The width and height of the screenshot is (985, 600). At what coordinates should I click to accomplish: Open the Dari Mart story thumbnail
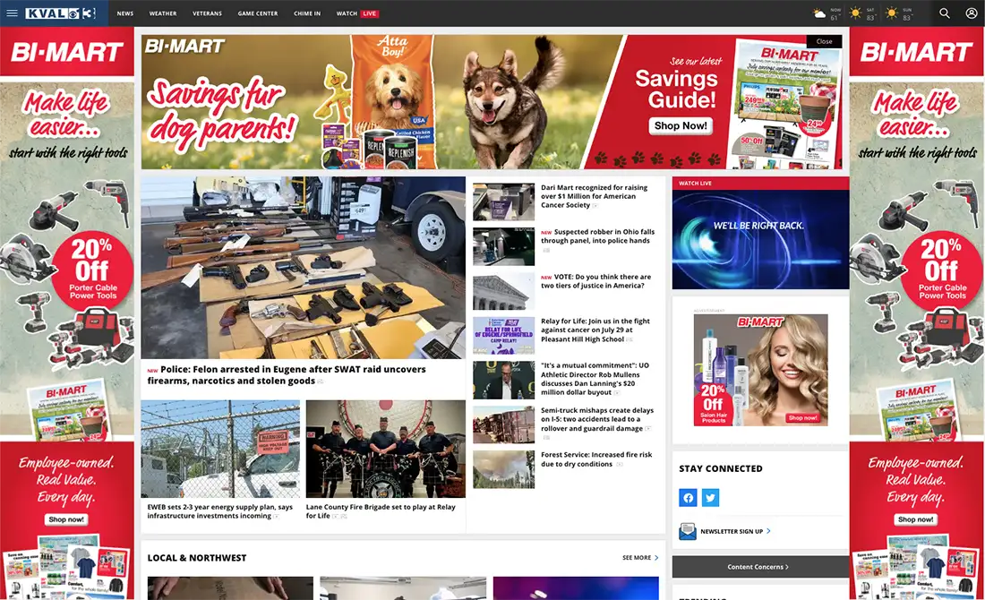tap(504, 201)
